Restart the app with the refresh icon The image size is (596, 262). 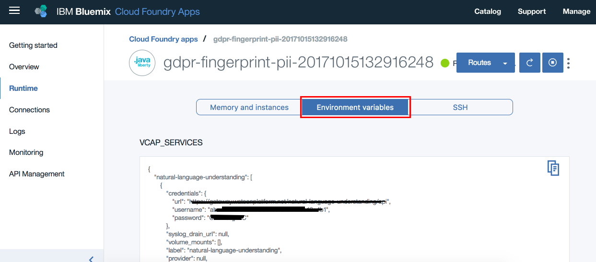530,63
